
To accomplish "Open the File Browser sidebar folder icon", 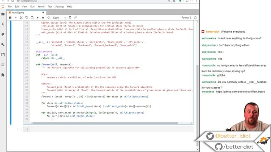I will (3, 14).
